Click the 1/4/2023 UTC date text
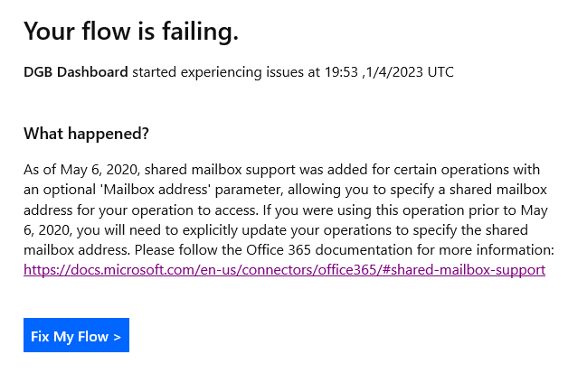568x373 pixels. 410,72
